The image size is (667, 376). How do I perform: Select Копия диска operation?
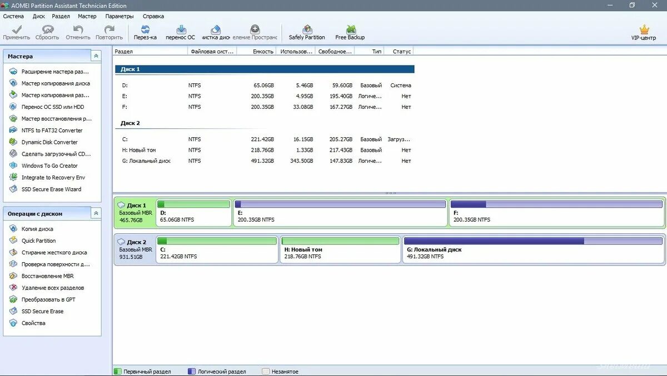(x=31, y=229)
